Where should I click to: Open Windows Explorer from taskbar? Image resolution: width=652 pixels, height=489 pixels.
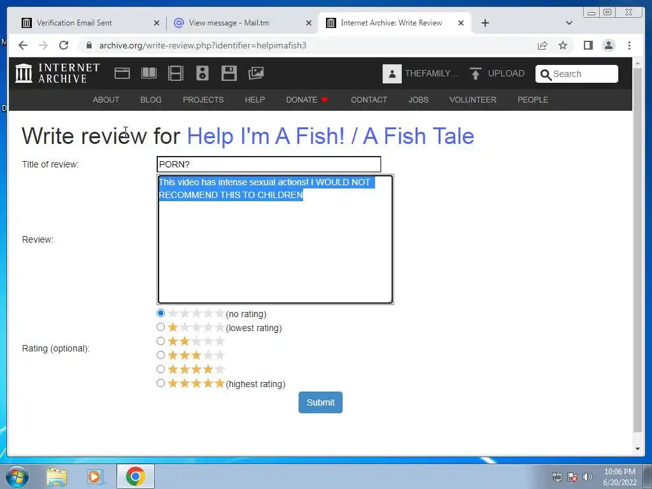[x=57, y=477]
